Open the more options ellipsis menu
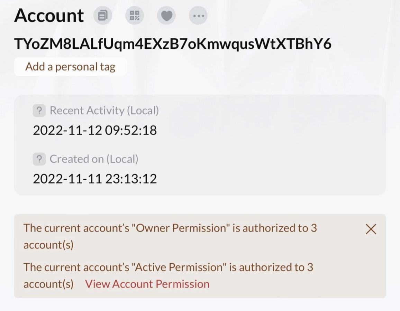This screenshot has width=400, height=311. point(198,16)
